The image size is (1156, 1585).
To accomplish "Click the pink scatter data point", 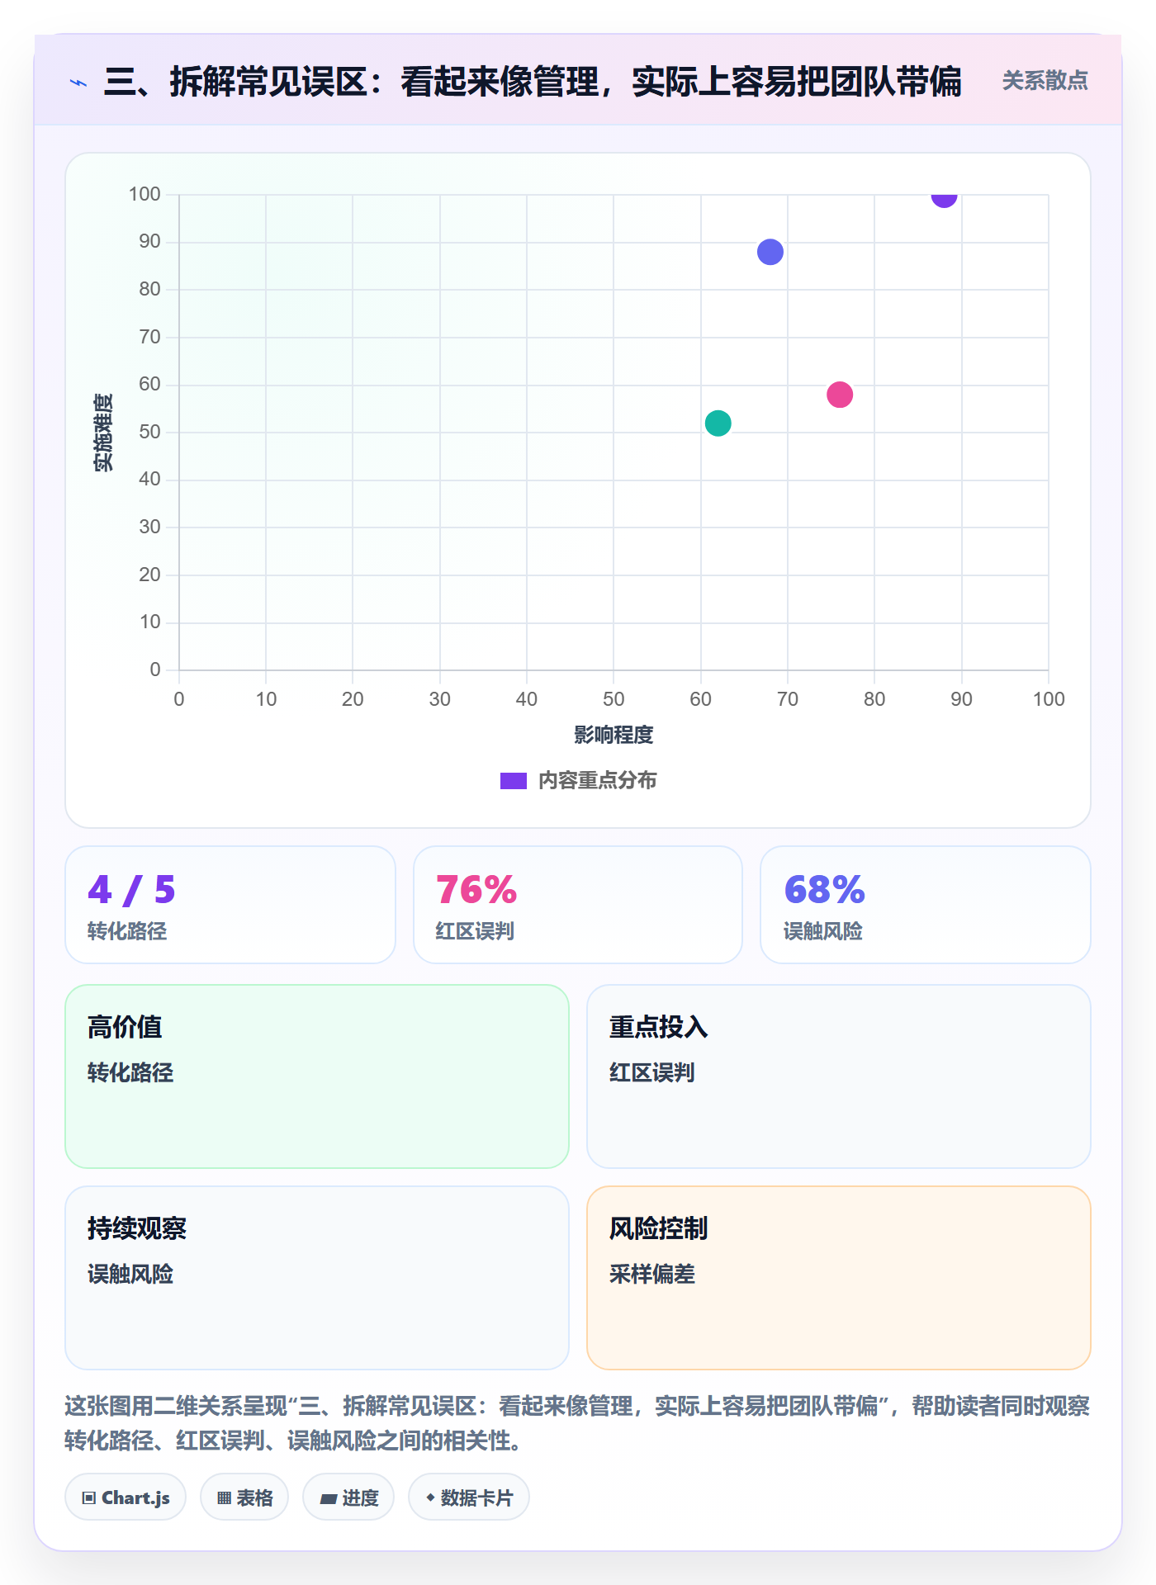I will [x=840, y=395].
